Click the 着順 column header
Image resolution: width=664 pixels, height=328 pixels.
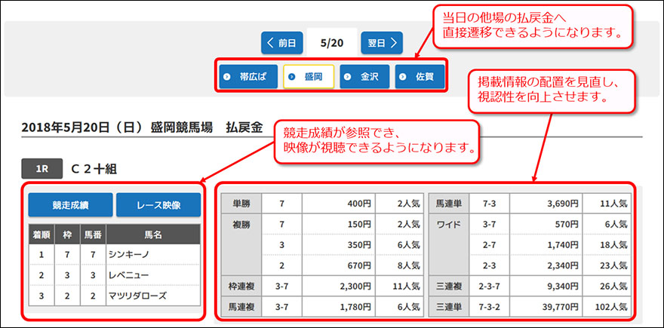(x=40, y=235)
